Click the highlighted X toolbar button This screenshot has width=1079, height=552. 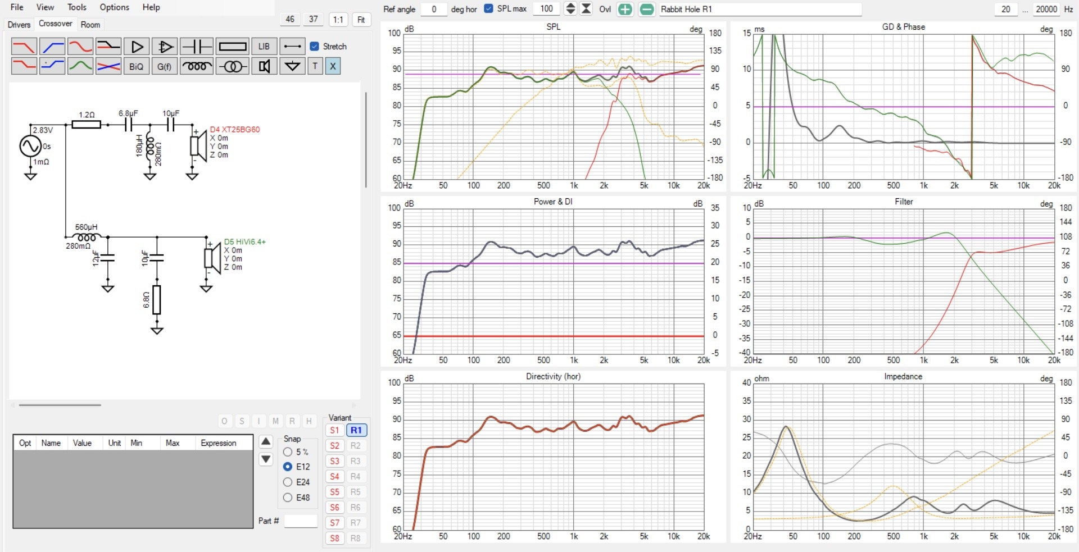[333, 66]
